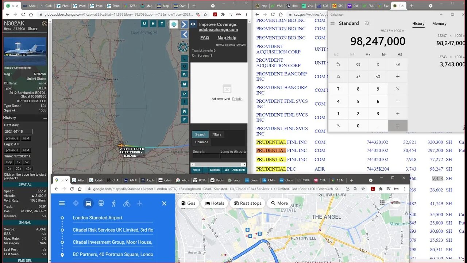Select flights travel mode in Google Maps

pyautogui.click(x=139, y=203)
